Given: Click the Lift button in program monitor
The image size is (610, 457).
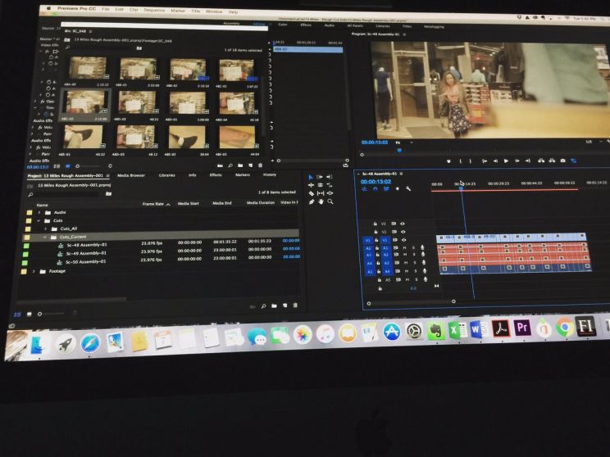Looking at the screenshot, I should [541, 161].
